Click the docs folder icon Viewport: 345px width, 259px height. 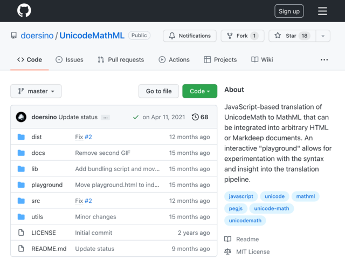21,153
